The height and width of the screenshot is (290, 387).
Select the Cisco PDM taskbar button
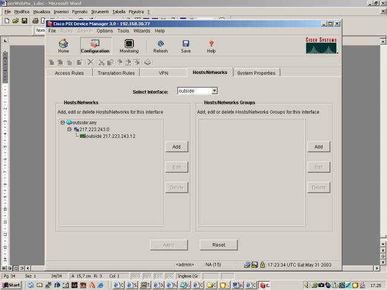pos(265,285)
